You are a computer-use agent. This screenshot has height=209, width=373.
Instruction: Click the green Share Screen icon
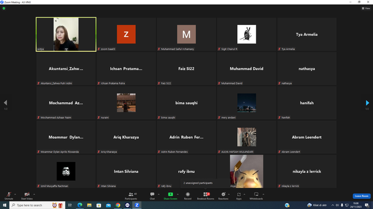click(170, 194)
